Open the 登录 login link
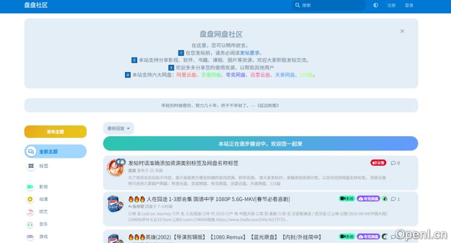This screenshot has width=451, height=243. pos(409,5)
